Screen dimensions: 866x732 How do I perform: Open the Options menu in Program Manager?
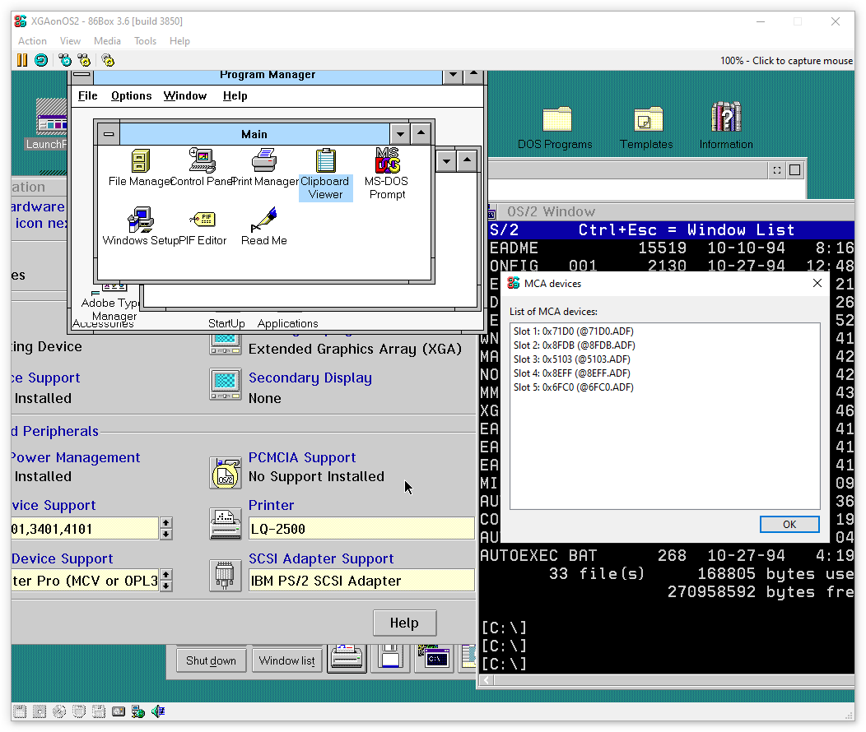point(131,96)
